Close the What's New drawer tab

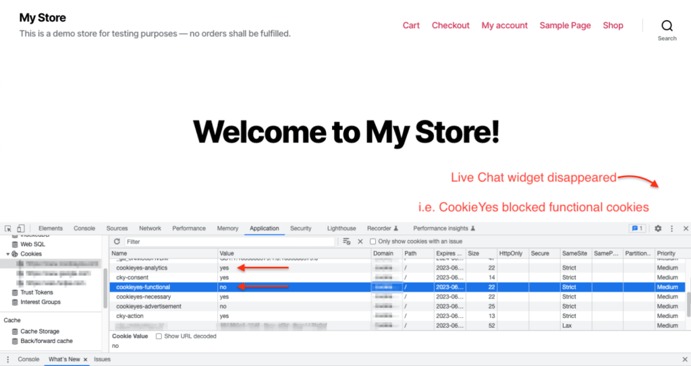point(86,359)
